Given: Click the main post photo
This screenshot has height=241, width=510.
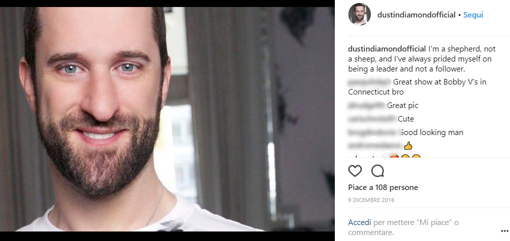Looking at the screenshot, I should [167, 119].
